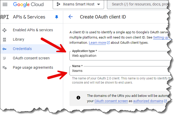Click the API logo icon
178x119 pixels.
pos(4,17)
